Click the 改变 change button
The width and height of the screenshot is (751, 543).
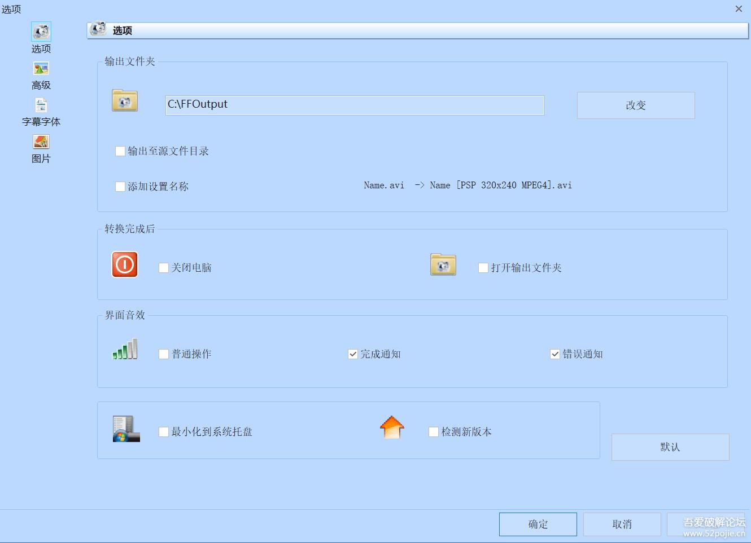635,105
